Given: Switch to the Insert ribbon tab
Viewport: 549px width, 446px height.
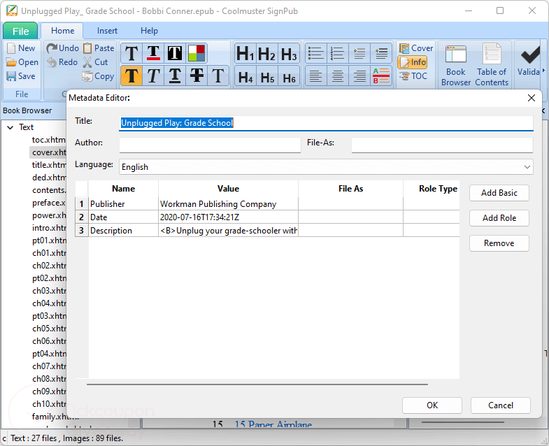Looking at the screenshot, I should (x=107, y=31).
